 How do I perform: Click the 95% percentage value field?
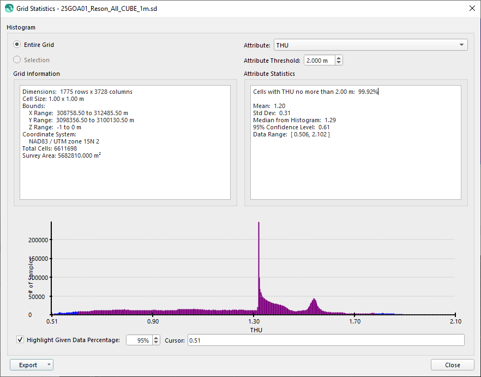coord(139,340)
